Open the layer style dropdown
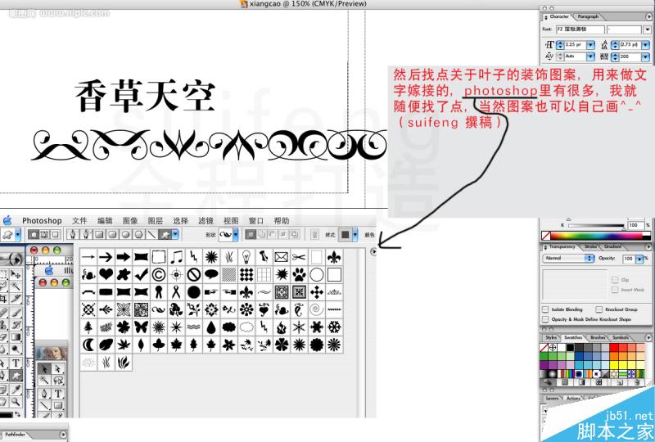 pyautogui.click(x=355, y=234)
